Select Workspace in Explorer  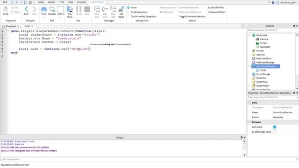click(262, 35)
